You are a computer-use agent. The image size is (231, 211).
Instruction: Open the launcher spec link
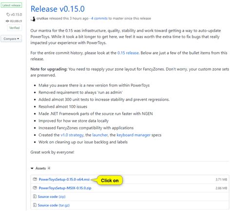(x=100, y=135)
